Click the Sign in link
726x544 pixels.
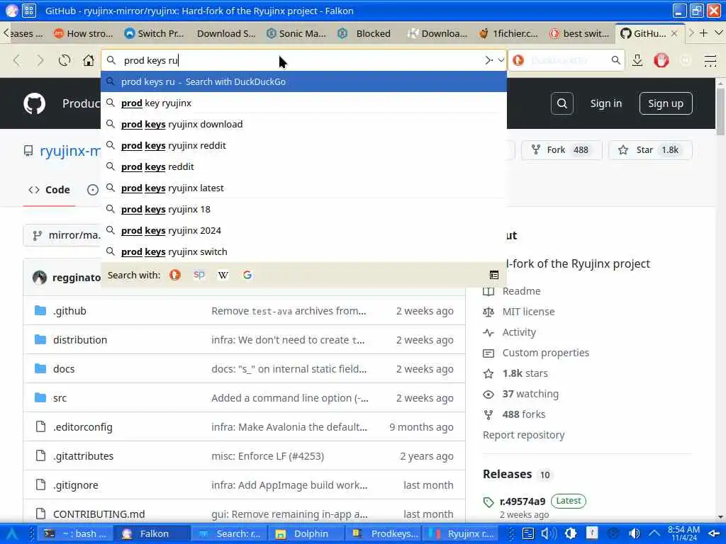point(605,103)
